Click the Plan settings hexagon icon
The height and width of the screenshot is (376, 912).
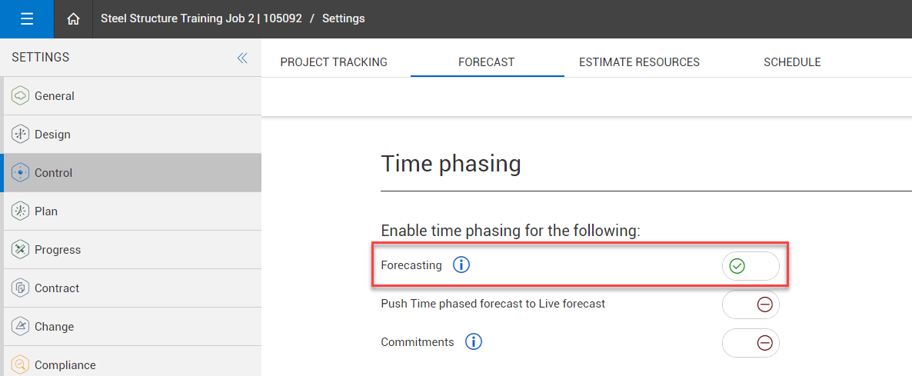click(21, 211)
